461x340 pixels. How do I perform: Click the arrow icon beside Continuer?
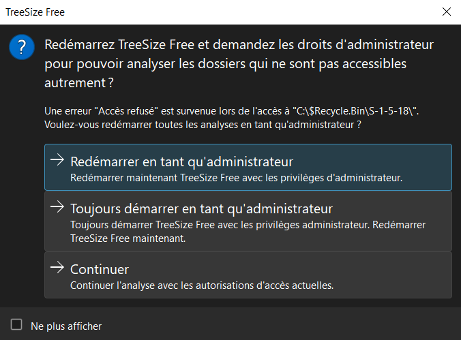tap(57, 268)
